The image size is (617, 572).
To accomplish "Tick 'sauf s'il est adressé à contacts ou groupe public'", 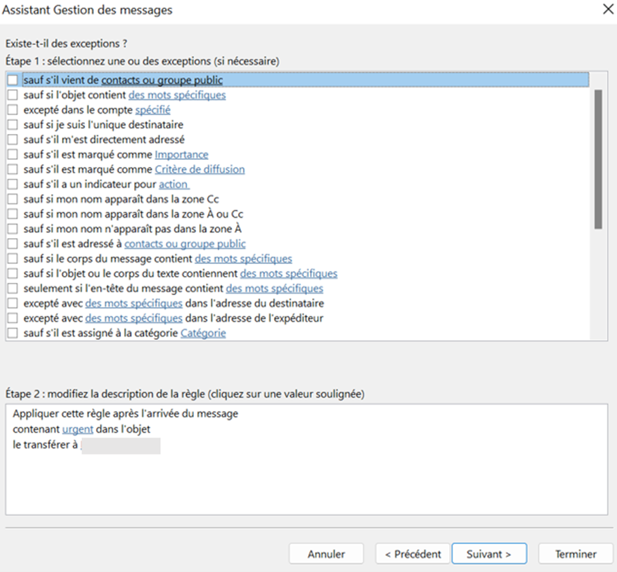I will click(x=13, y=244).
